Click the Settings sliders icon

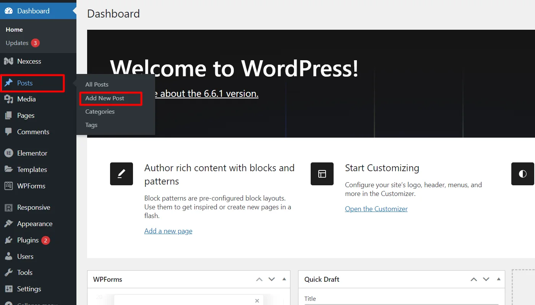(8, 289)
